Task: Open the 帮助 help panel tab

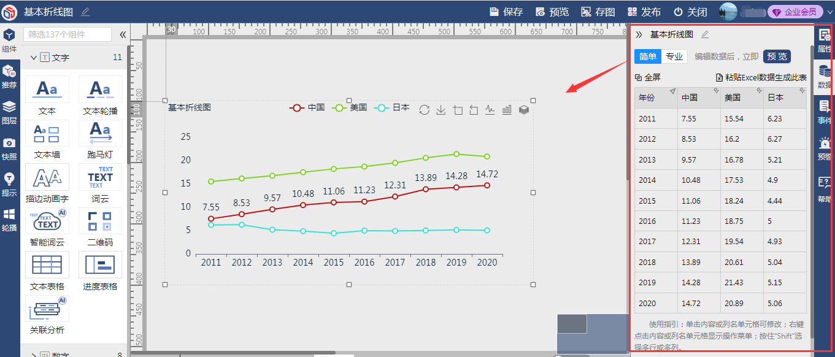Action: point(825,190)
